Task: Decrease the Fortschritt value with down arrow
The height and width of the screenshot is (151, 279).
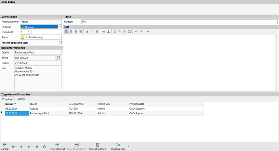Action: 28,33
